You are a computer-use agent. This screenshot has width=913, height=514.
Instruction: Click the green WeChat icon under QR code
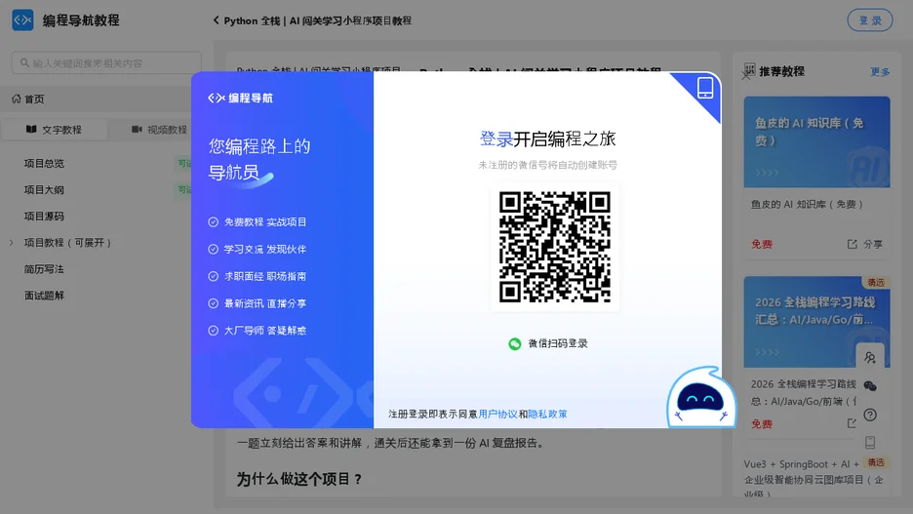click(515, 344)
